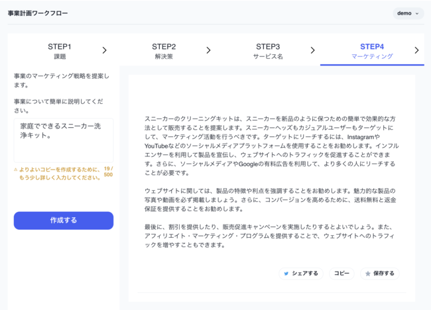Share the result with the シェアする Twitter button
Image resolution: width=431 pixels, height=310 pixels.
300,273
